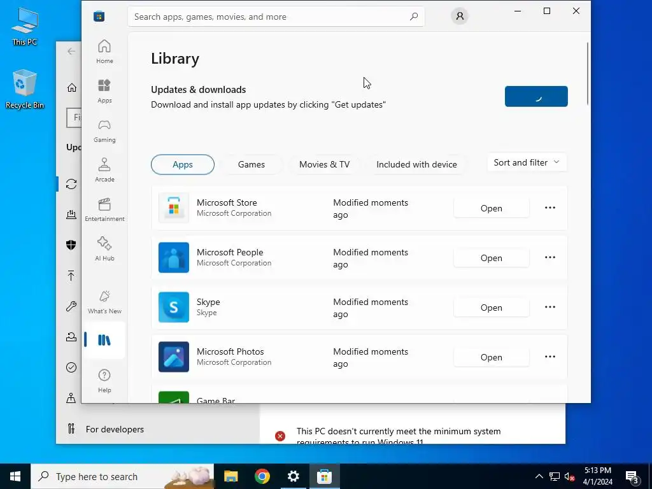Screen dimensions: 652x489
Task: Open This PC desktop icon
Action: 25,26
